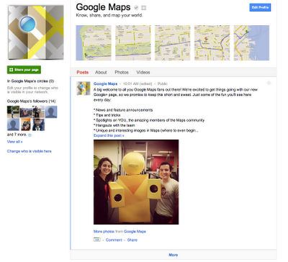This screenshot has height=262, width=288.
Task: Open the first map thumbnail in the header strip
Action: click(x=94, y=42)
